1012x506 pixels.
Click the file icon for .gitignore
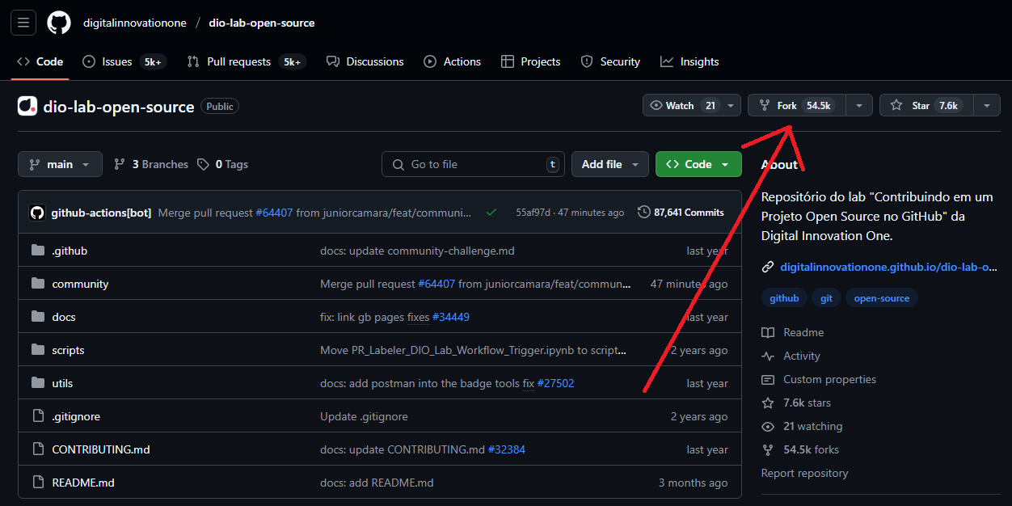click(x=38, y=416)
